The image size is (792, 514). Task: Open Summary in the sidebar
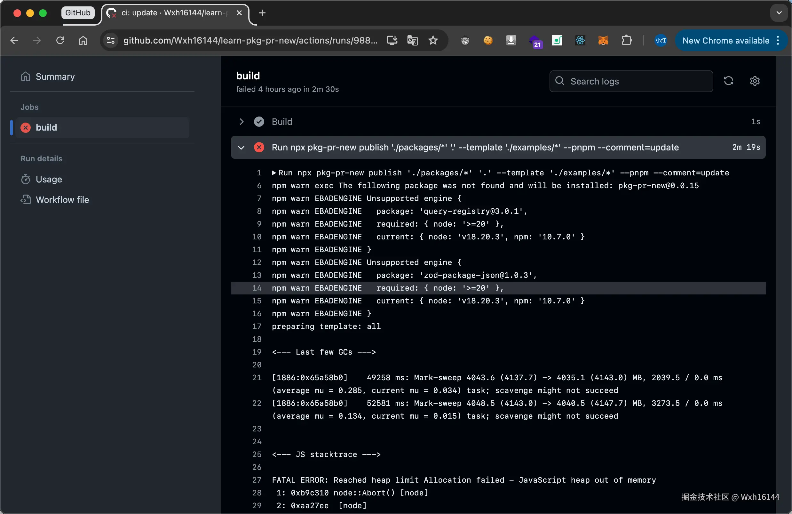pos(55,76)
